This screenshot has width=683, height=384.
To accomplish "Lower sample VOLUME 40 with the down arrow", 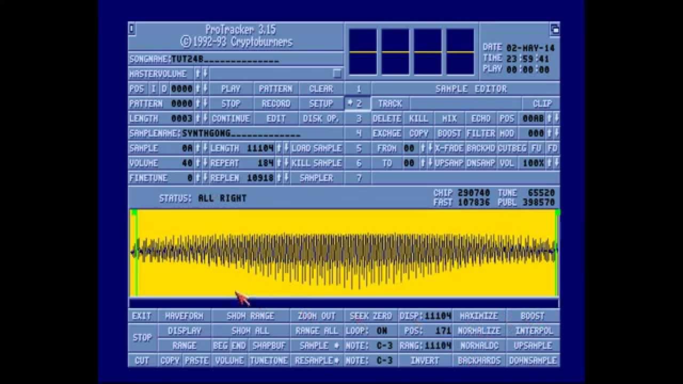I will tap(205, 163).
